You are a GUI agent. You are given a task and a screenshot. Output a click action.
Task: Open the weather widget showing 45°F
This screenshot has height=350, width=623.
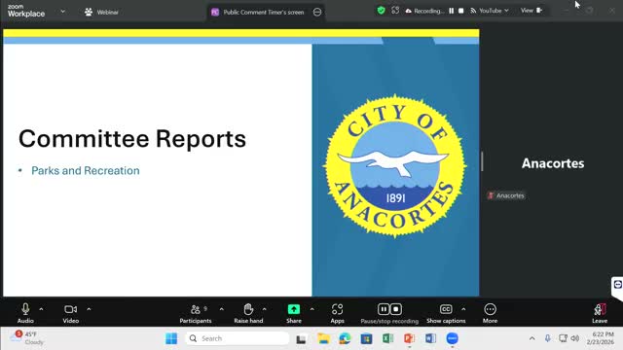click(26, 337)
